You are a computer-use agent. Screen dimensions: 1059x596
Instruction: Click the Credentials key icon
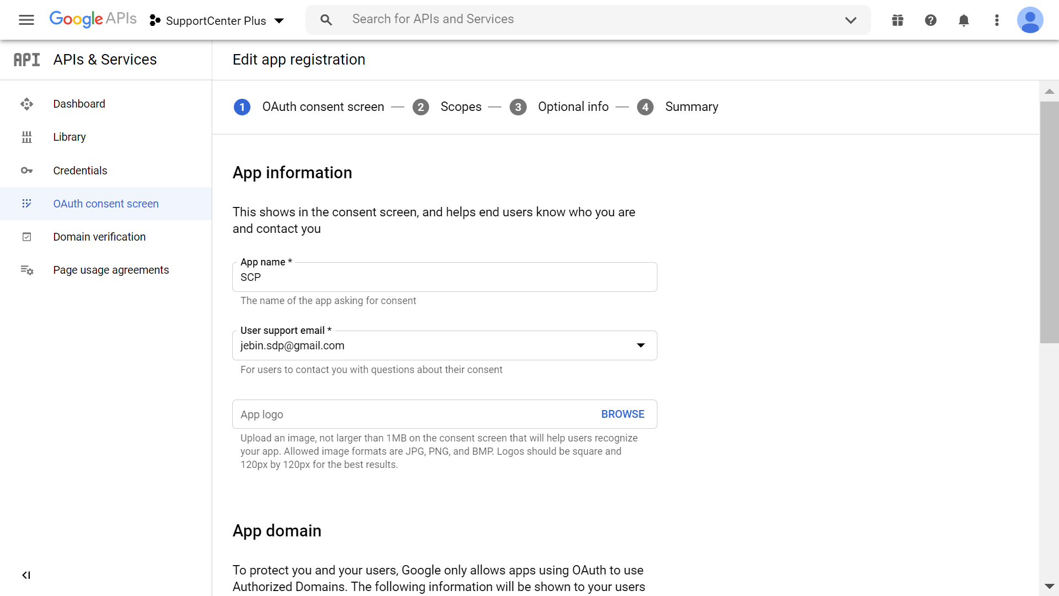point(26,171)
